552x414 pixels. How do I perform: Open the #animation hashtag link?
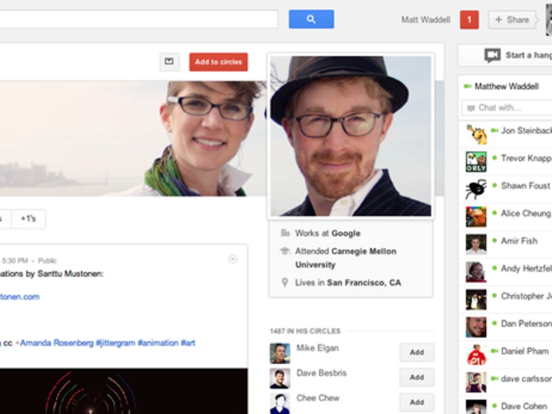(158, 343)
